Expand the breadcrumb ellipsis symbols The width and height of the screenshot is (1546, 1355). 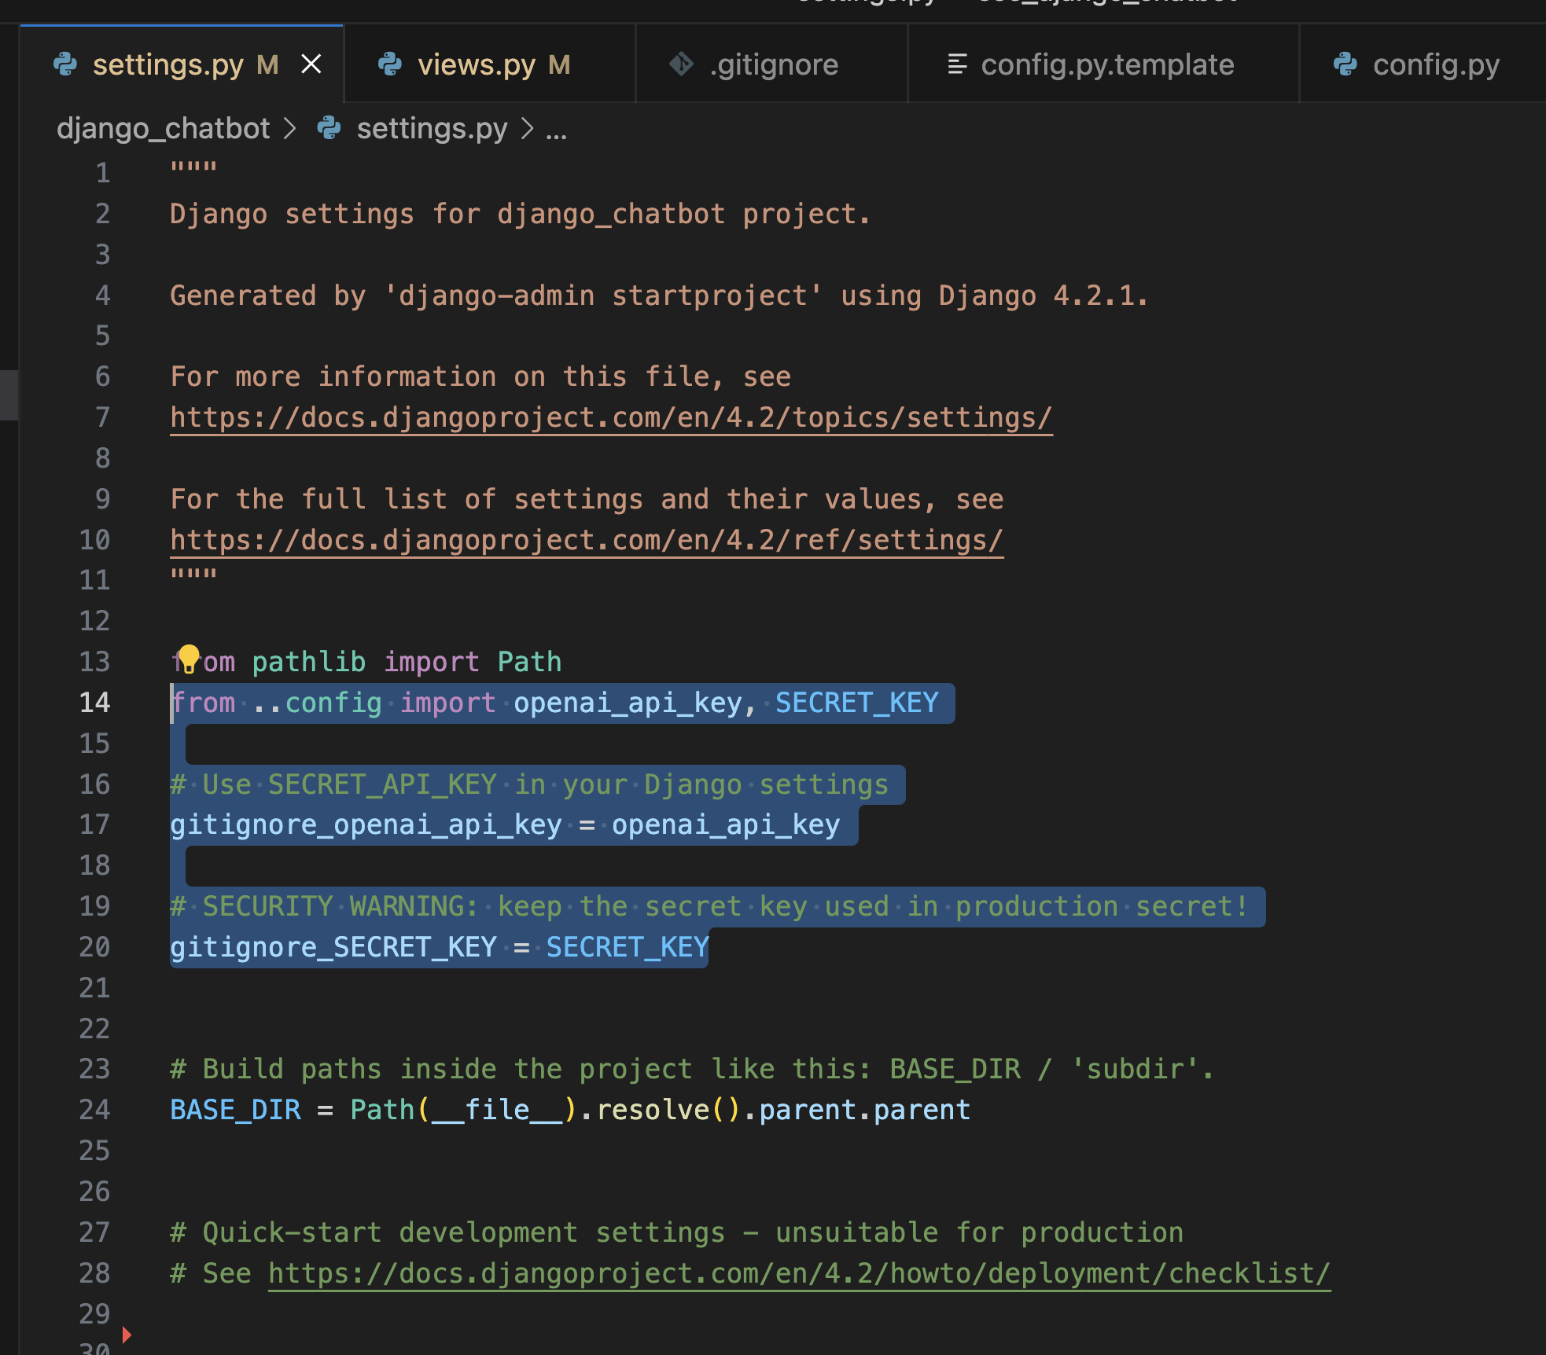coord(556,130)
